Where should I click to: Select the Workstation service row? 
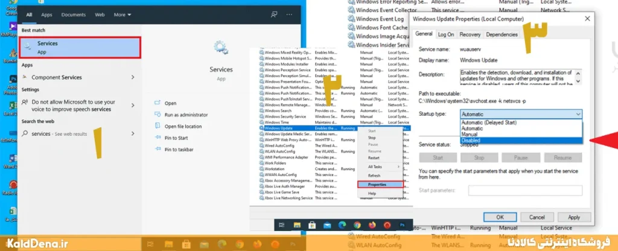[x=308, y=169]
